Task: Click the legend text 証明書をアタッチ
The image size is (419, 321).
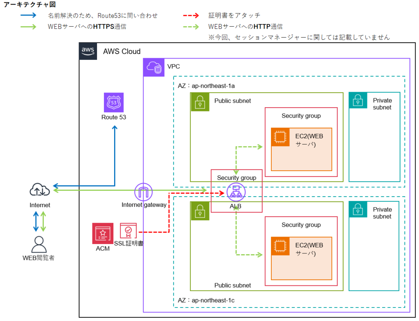Action: click(x=234, y=15)
